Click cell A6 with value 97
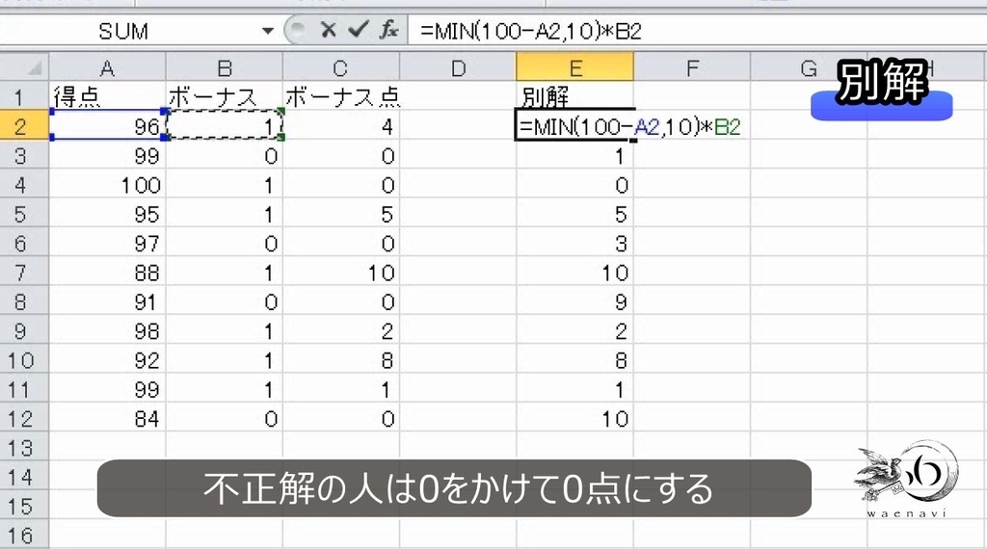This screenshot has width=987, height=549. tap(107, 244)
